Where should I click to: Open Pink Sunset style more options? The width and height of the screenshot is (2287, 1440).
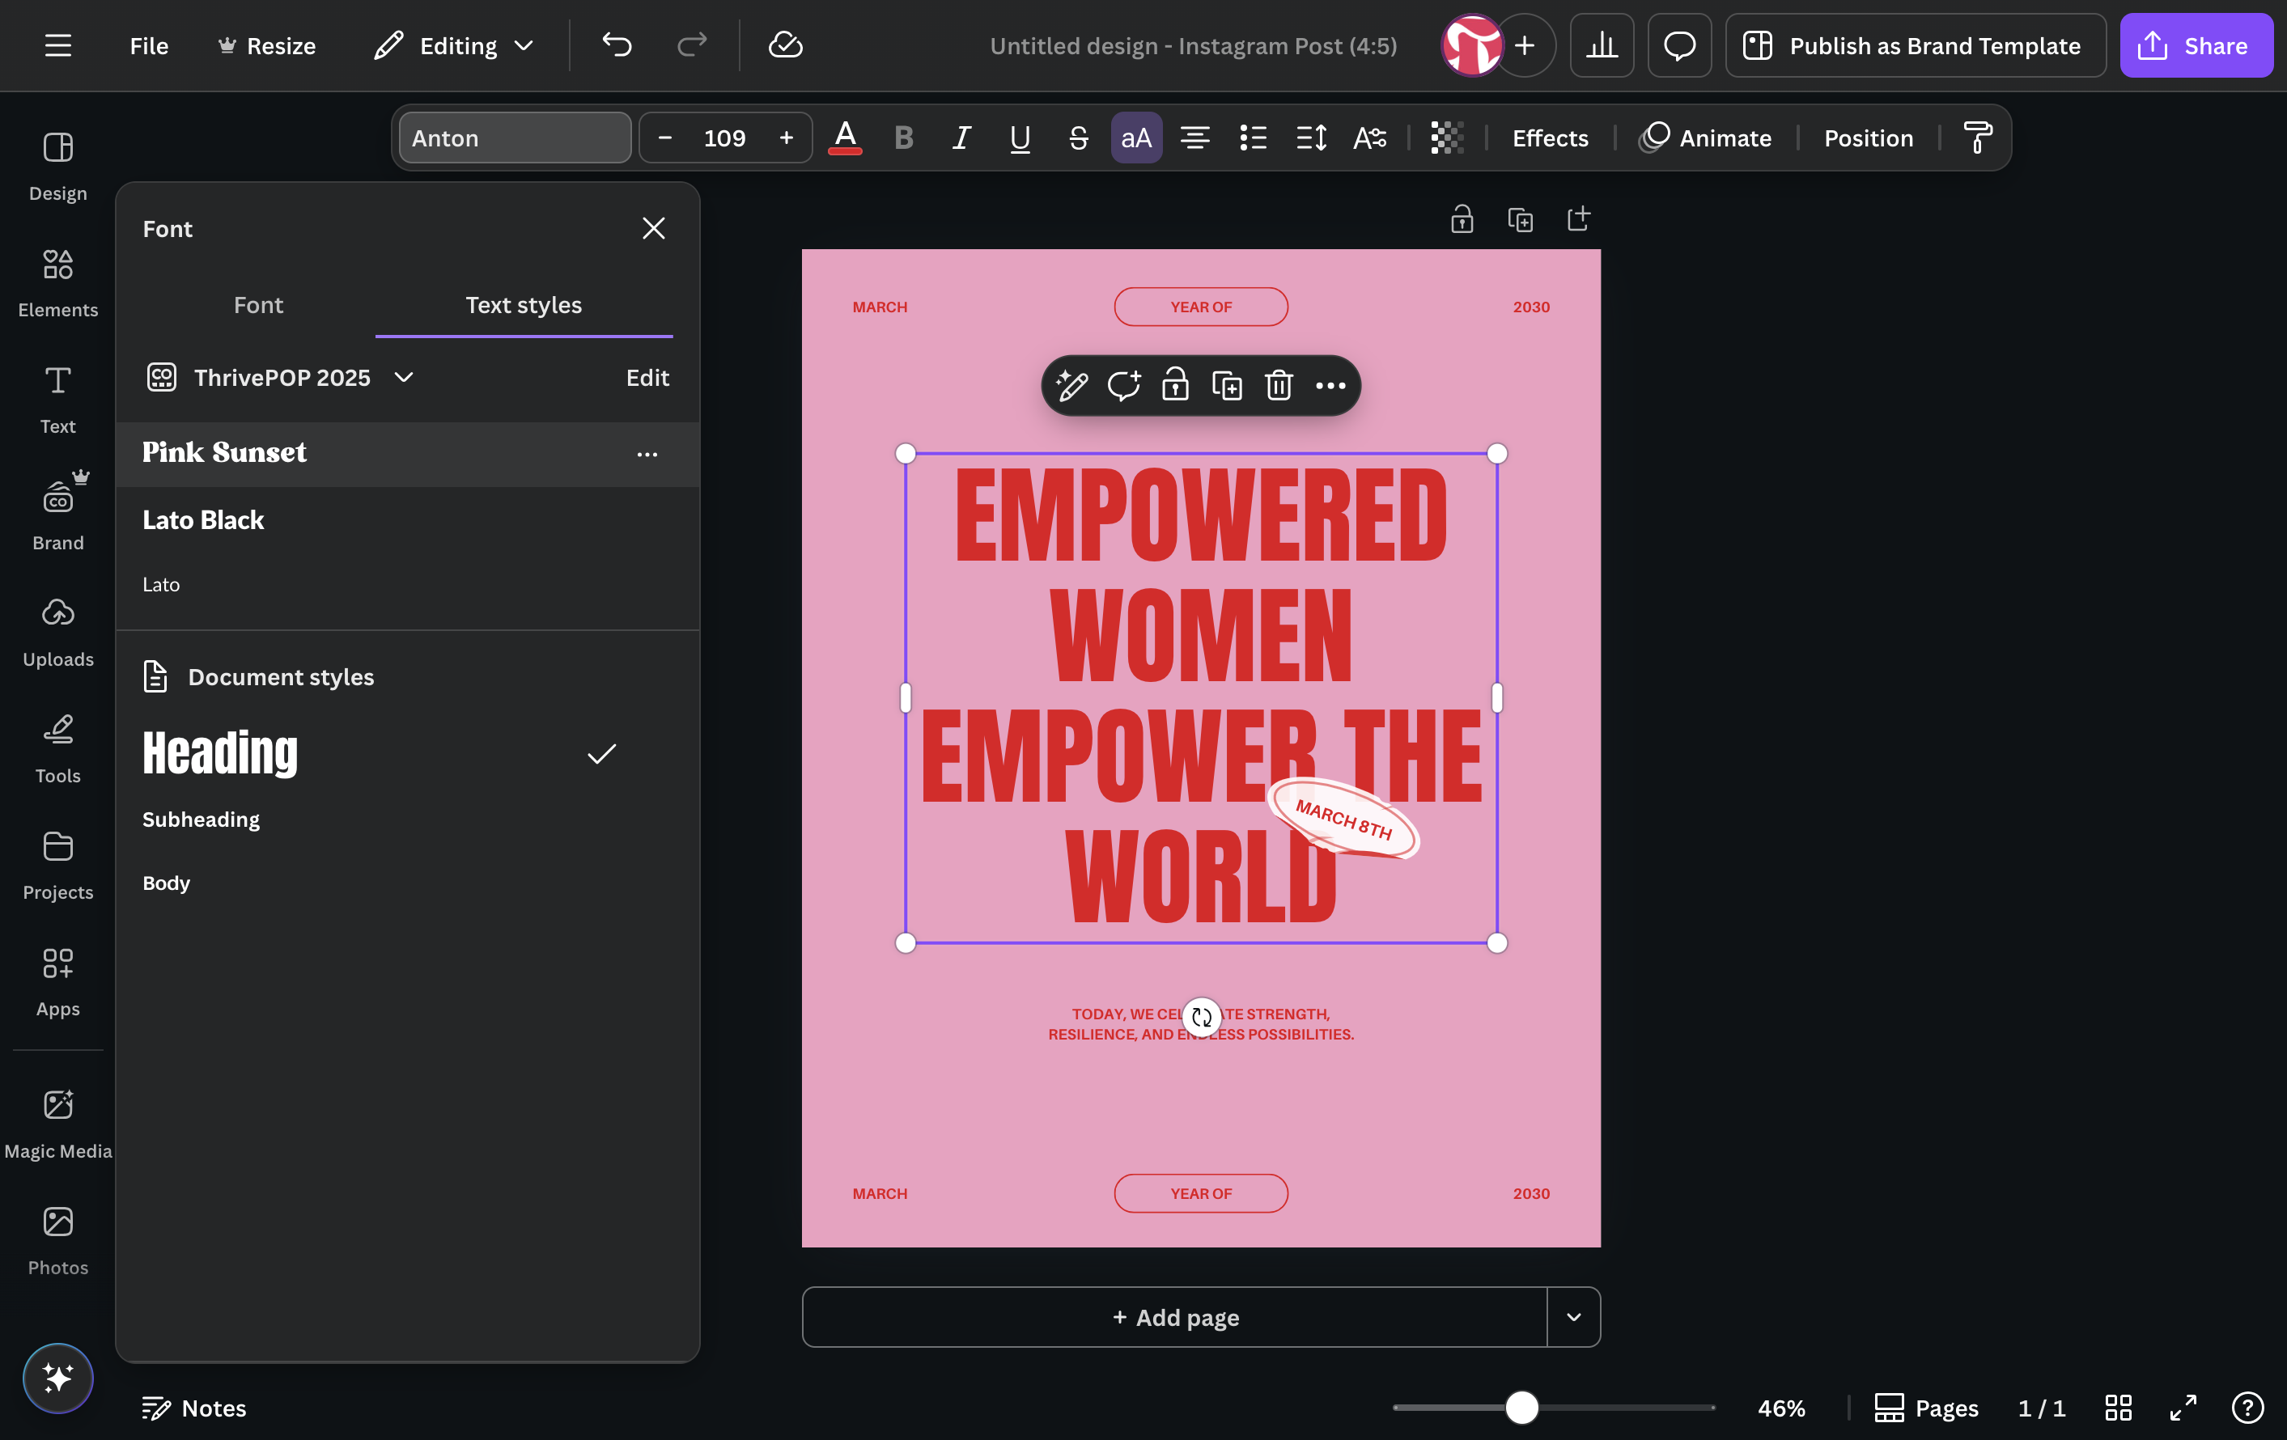click(x=647, y=455)
